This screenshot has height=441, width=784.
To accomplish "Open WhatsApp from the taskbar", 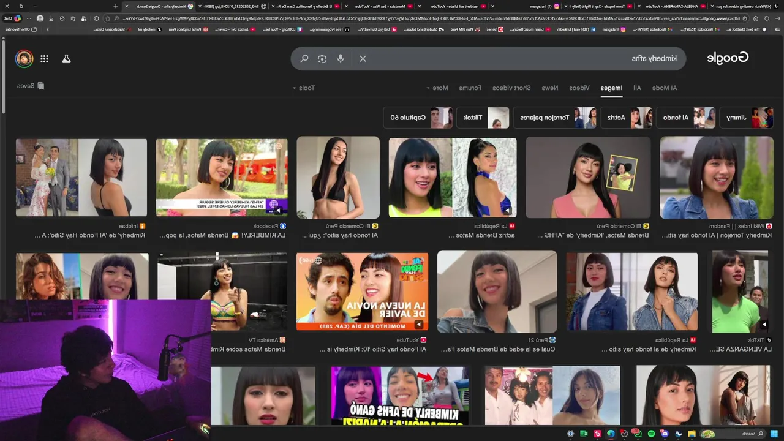I will [638, 434].
